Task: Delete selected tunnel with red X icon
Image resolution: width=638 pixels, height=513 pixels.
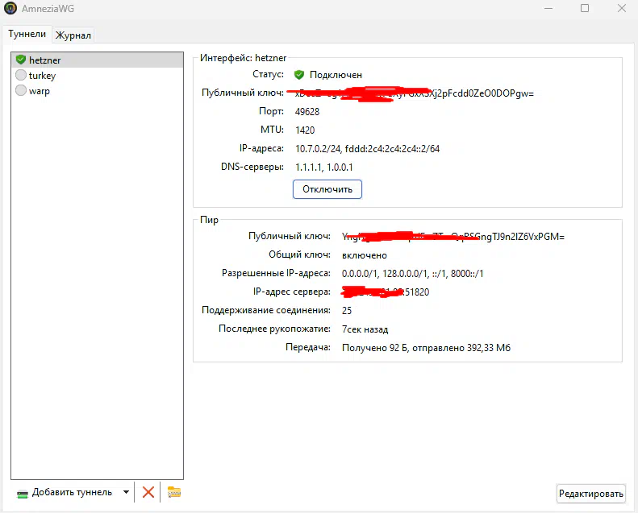Action: click(148, 492)
